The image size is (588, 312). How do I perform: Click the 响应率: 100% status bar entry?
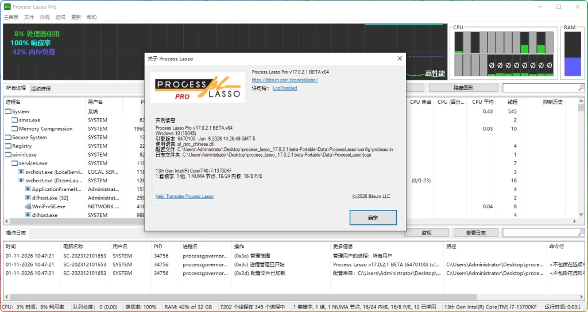(141, 307)
